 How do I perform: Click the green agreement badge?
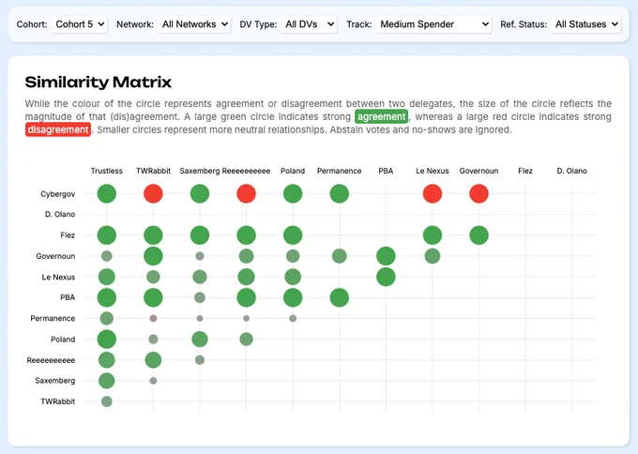click(381, 116)
